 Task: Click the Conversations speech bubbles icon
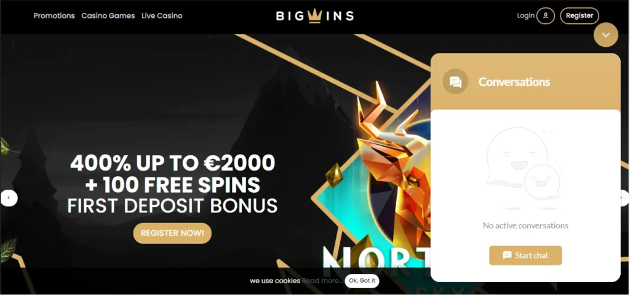455,82
